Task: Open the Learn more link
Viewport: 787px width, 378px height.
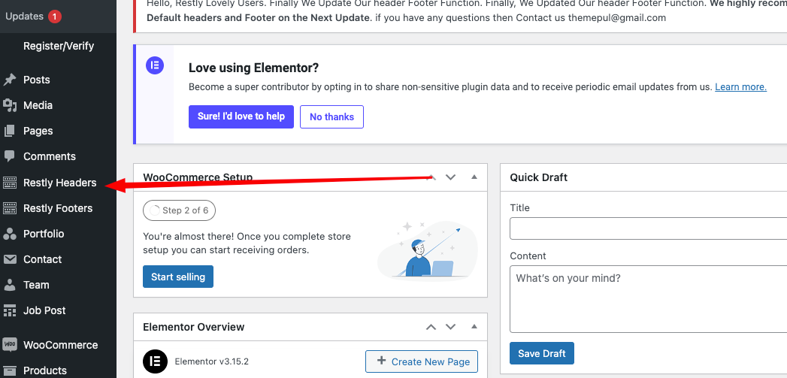Action: tap(740, 87)
